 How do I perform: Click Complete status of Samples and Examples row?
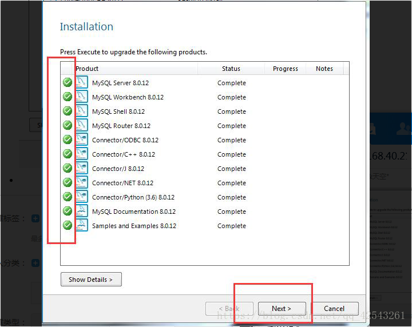tap(232, 226)
